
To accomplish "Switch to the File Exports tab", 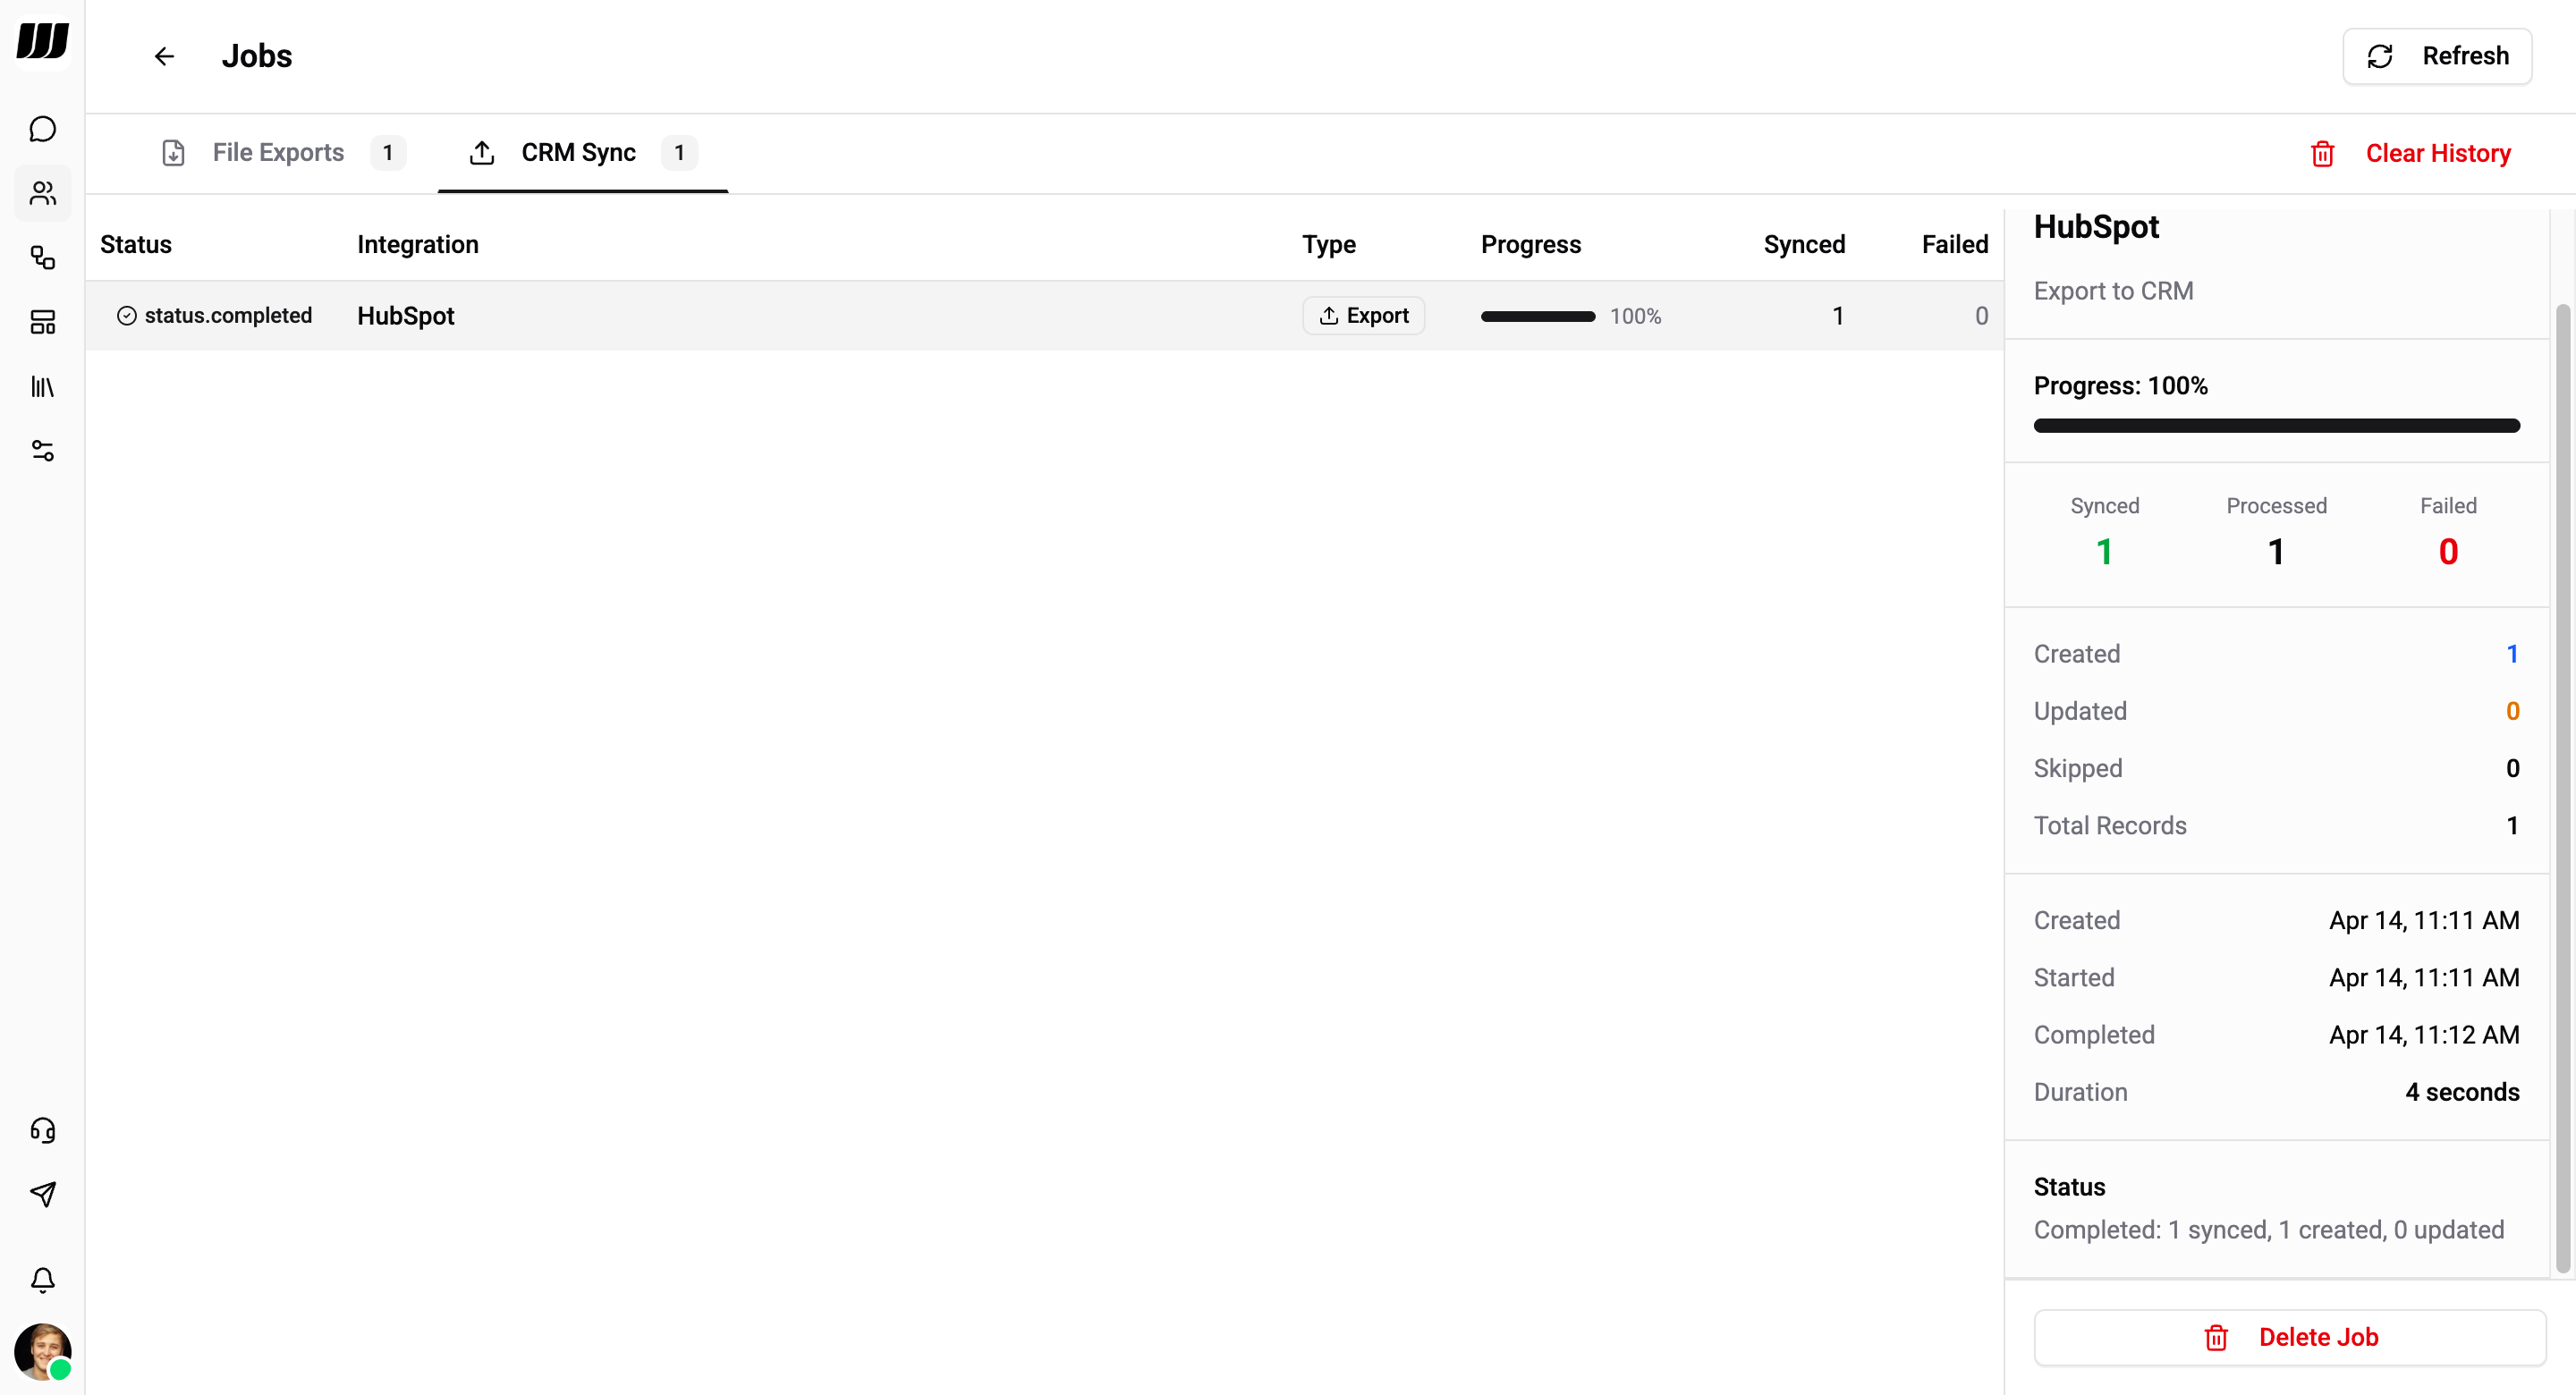I will click(278, 152).
